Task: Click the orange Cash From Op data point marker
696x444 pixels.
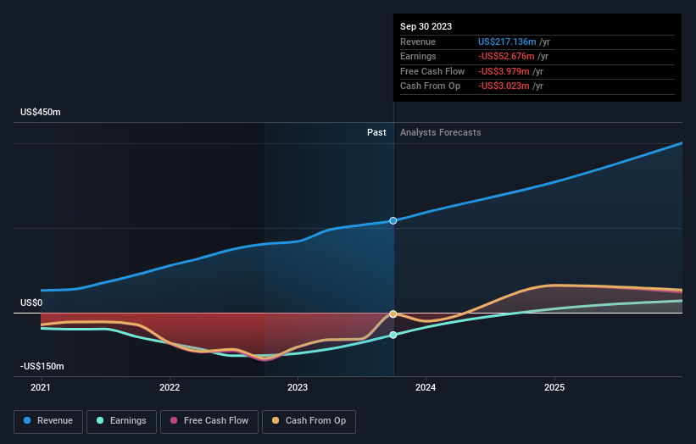Action: 393,314
